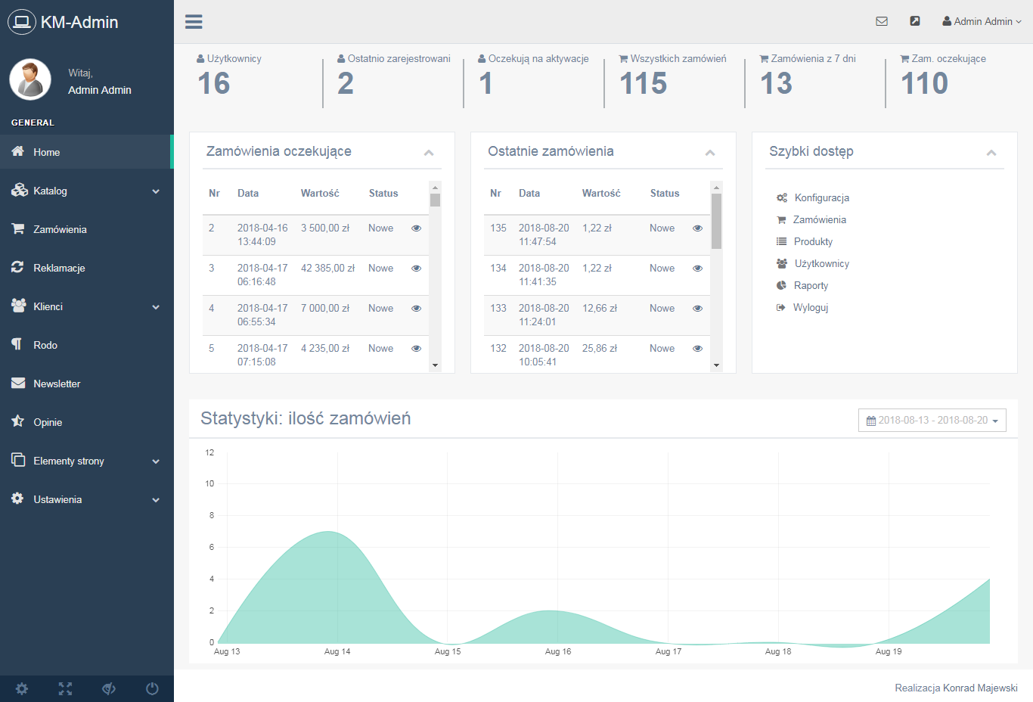View recent order 133 via eye icon
Viewport: 1033px width, 702px height.
click(x=697, y=308)
